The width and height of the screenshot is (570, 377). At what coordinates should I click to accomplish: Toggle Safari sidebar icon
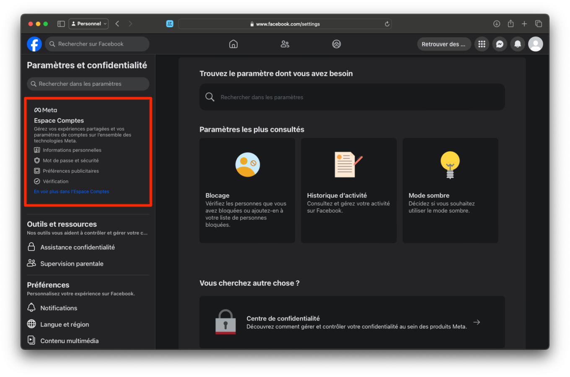coord(61,24)
